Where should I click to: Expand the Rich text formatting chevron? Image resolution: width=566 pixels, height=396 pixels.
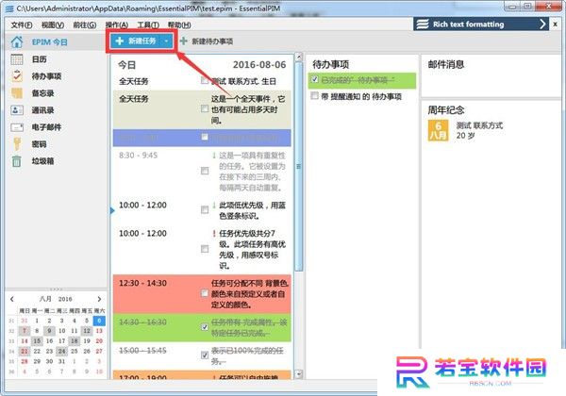pyautogui.click(x=542, y=25)
